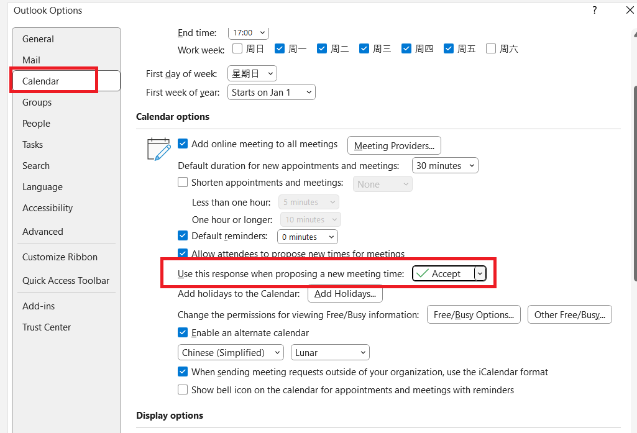
Task: Uncheck Enable an alternate calendar
Action: (x=183, y=333)
